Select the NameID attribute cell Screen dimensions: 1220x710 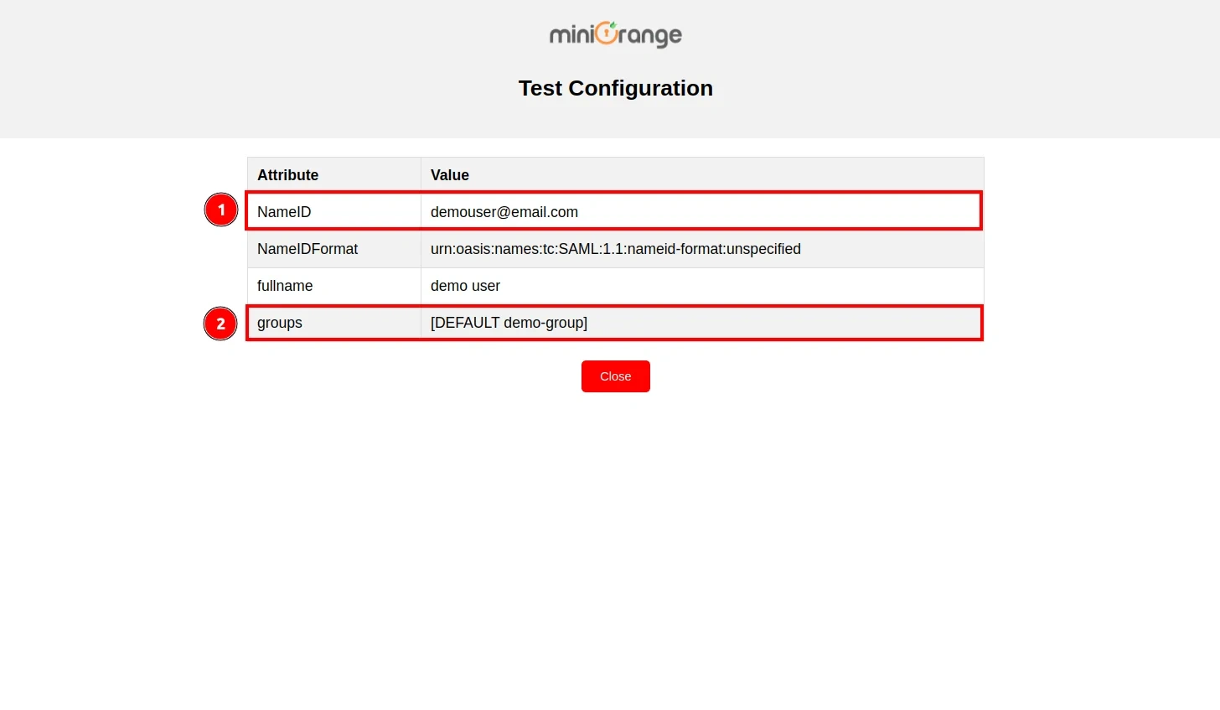coord(284,211)
